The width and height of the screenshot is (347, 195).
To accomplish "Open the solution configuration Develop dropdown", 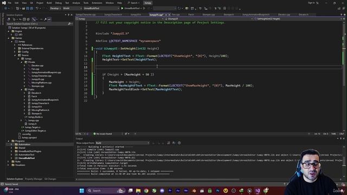I will pyautogui.click(x=55, y=8).
